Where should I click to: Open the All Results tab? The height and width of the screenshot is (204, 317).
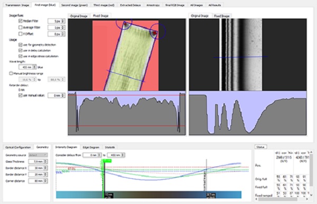215,5
